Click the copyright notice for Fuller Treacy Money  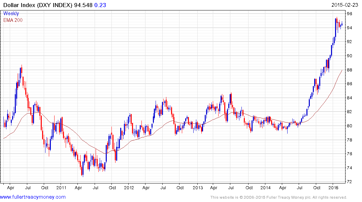click(279, 197)
